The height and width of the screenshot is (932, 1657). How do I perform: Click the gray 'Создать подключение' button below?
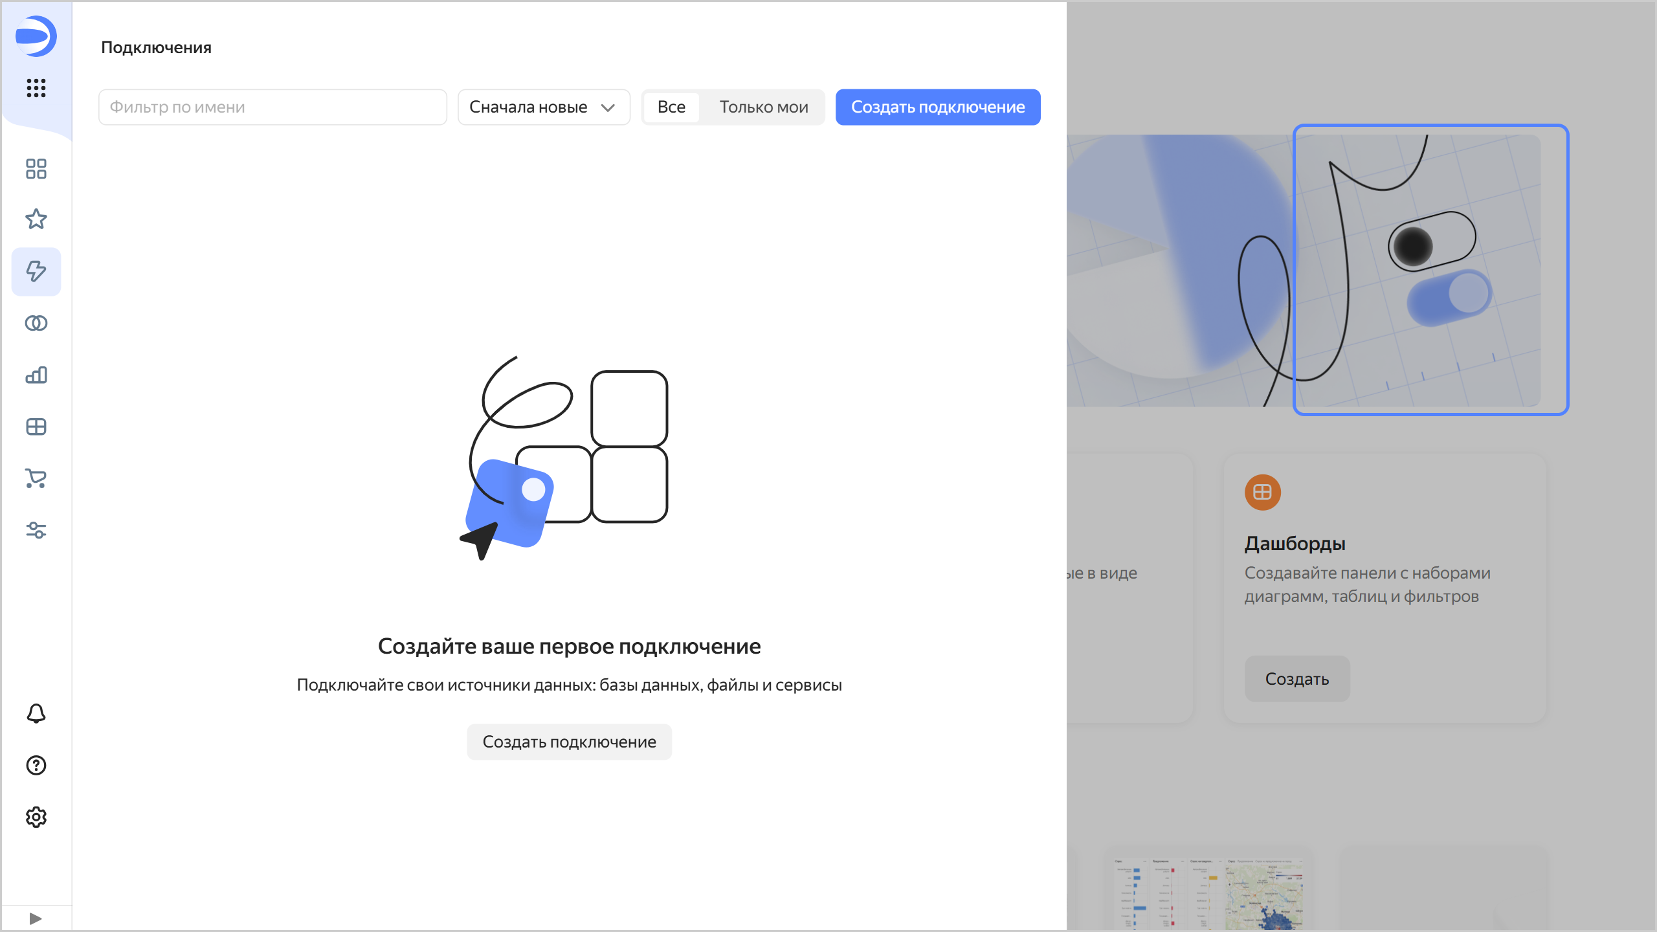click(x=570, y=742)
